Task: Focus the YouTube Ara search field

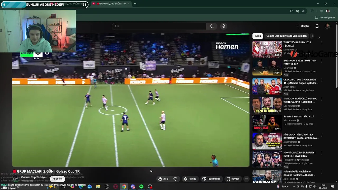Action: (159, 26)
